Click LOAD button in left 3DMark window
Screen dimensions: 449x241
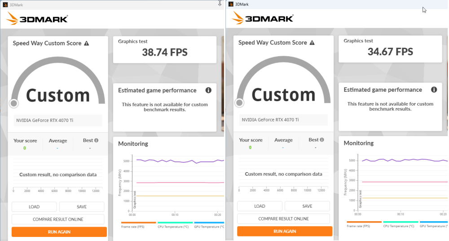click(x=34, y=206)
